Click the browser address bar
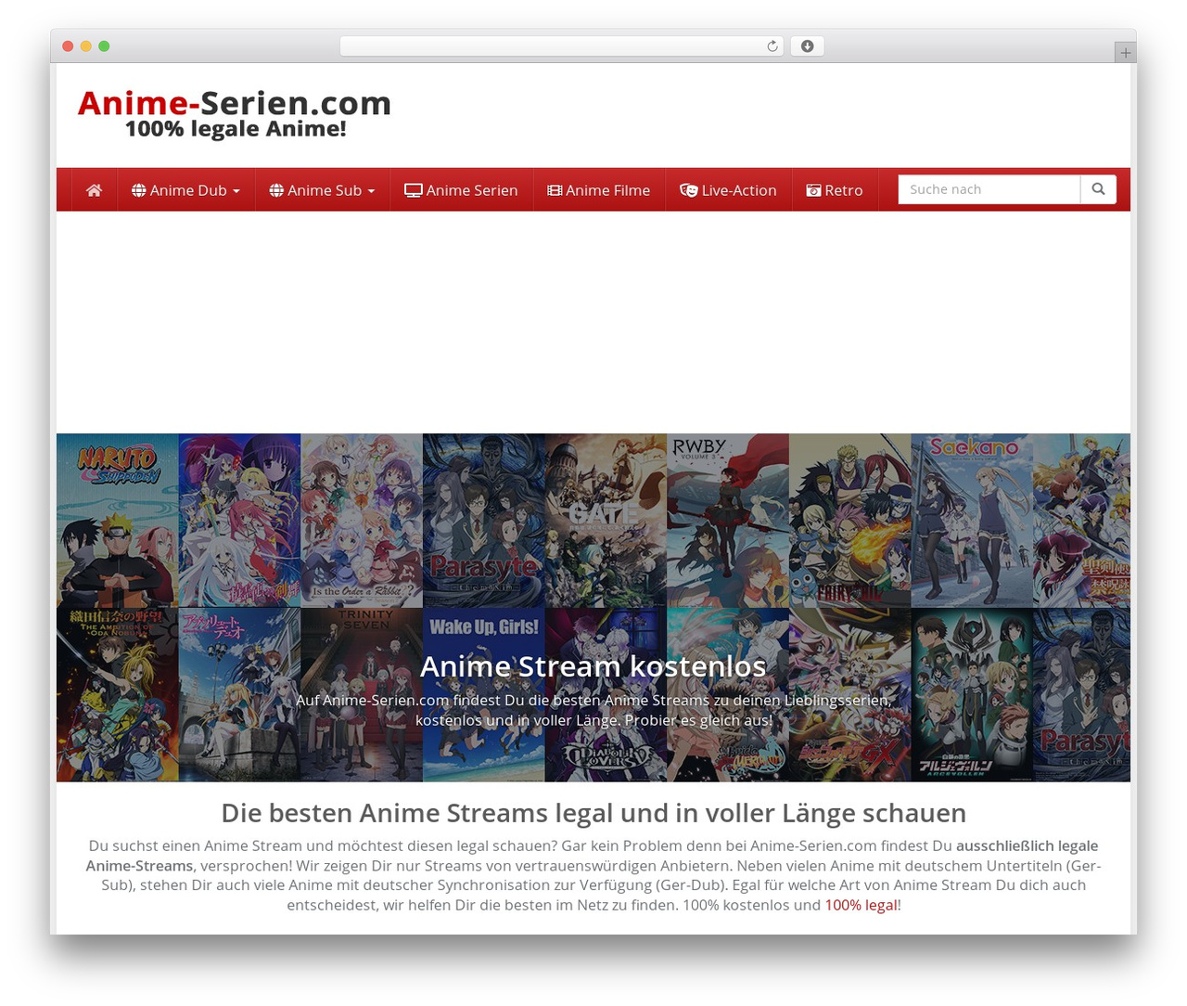Viewport: 1187px width, 1006px height. 561,46
